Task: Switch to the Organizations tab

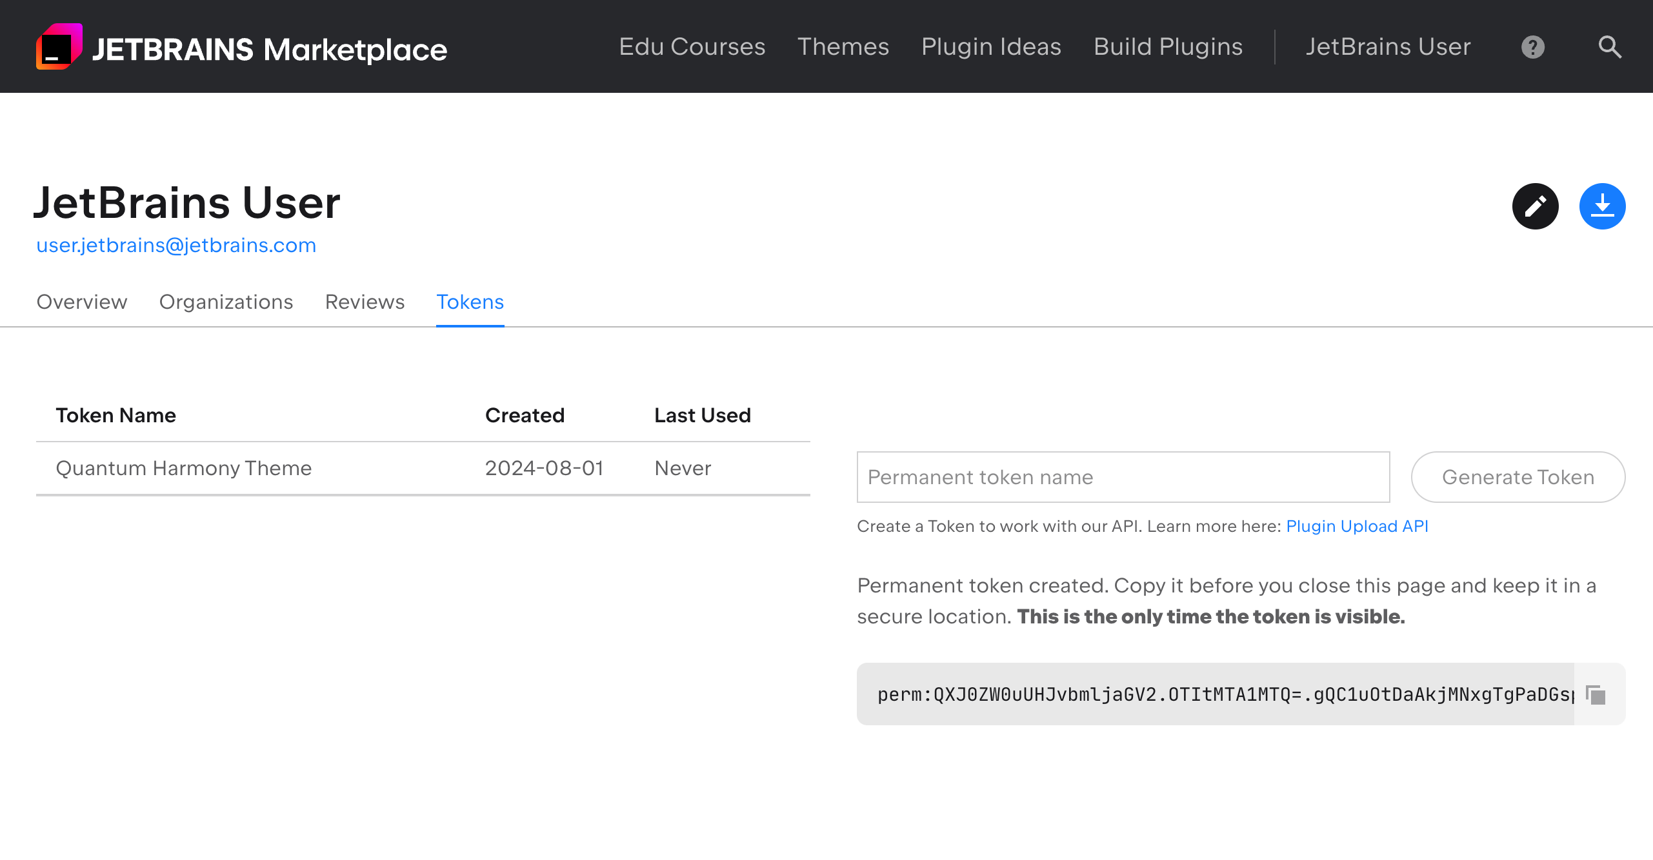Action: pyautogui.click(x=226, y=302)
